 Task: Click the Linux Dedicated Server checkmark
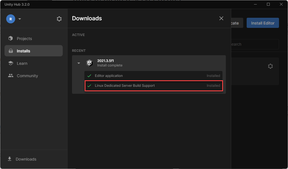pos(89,86)
